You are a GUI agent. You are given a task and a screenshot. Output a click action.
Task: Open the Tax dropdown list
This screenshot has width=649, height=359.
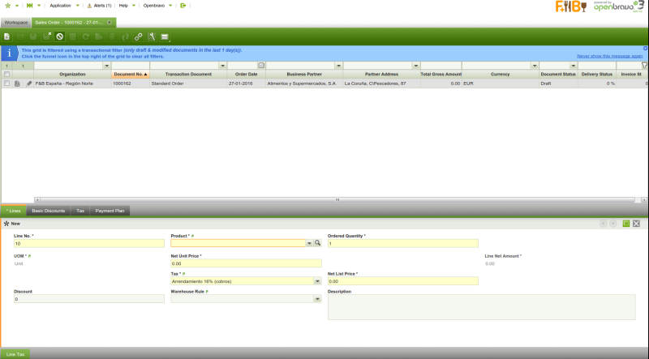tap(317, 281)
